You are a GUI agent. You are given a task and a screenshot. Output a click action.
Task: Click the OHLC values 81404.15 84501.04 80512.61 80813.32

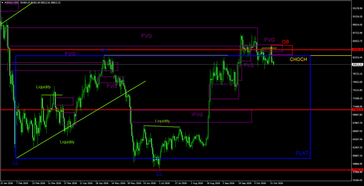click(x=40, y=3)
